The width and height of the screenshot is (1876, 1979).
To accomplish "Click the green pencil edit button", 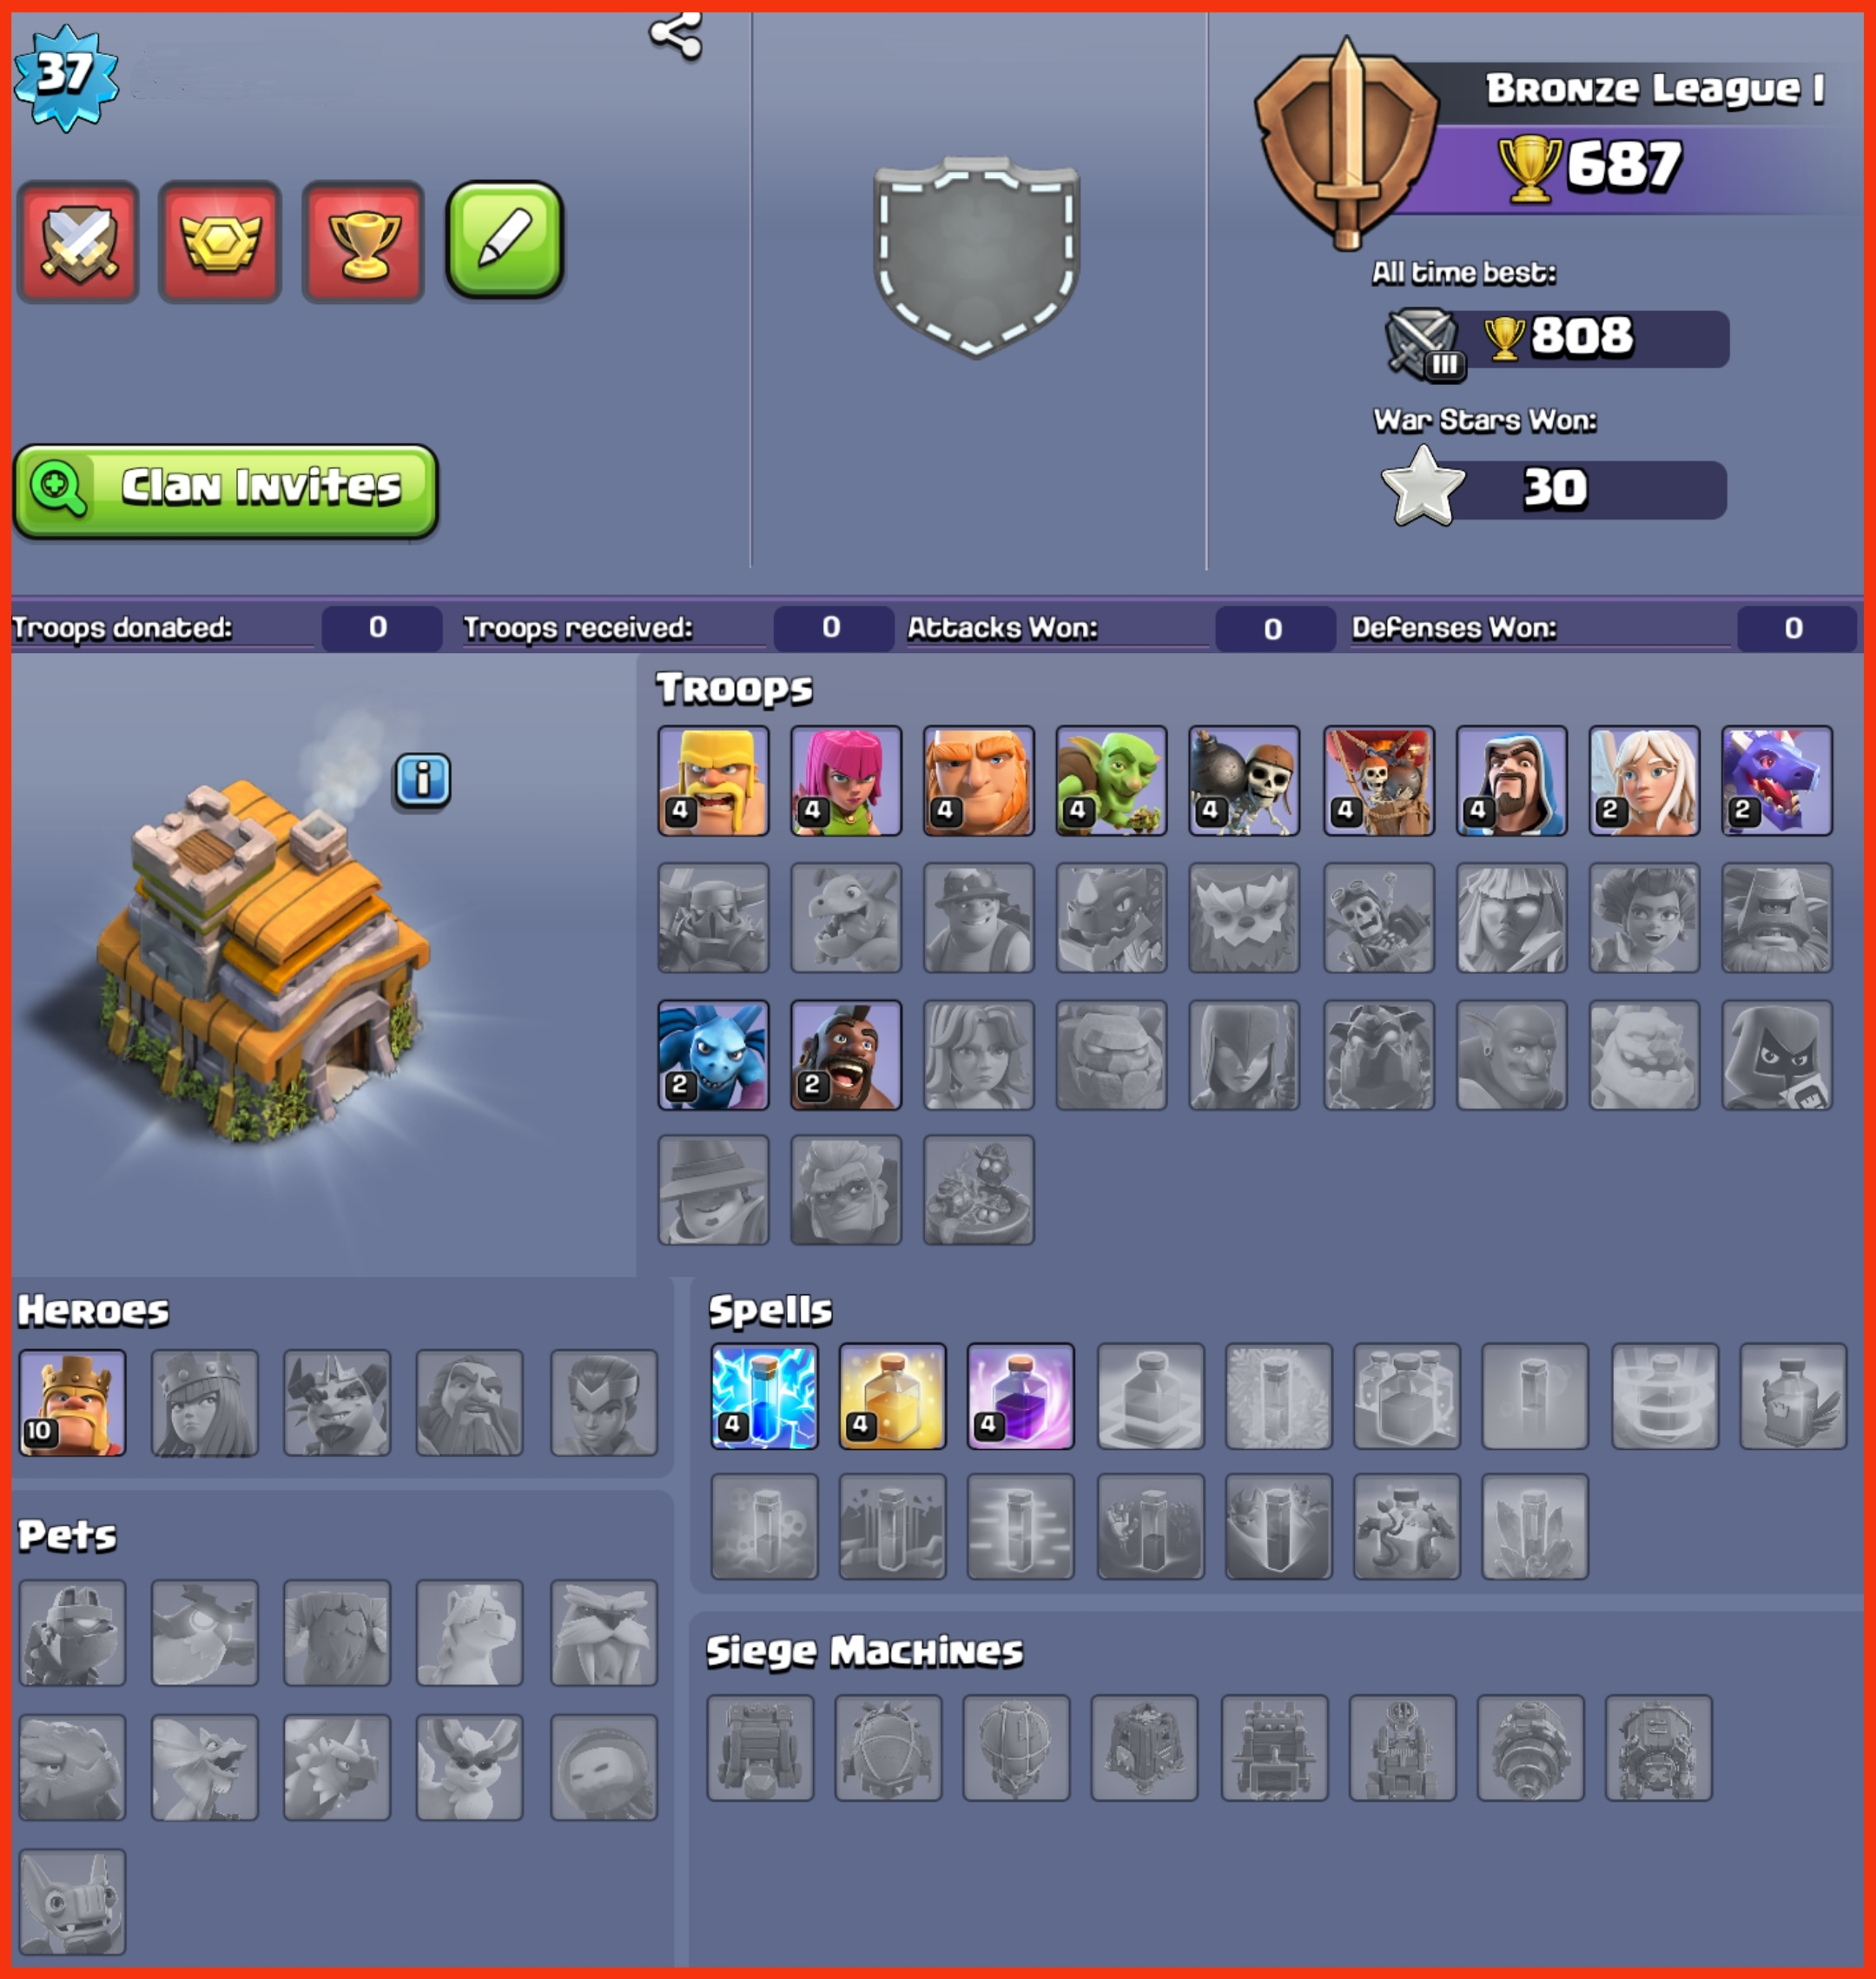I will coord(505,240).
